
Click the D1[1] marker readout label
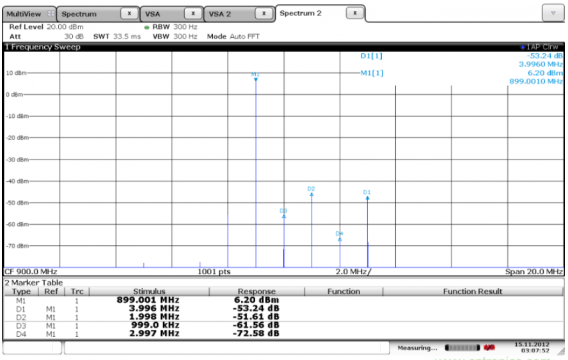click(x=371, y=56)
